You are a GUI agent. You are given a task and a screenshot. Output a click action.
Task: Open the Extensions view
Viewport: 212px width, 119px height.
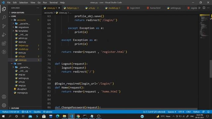(4, 43)
